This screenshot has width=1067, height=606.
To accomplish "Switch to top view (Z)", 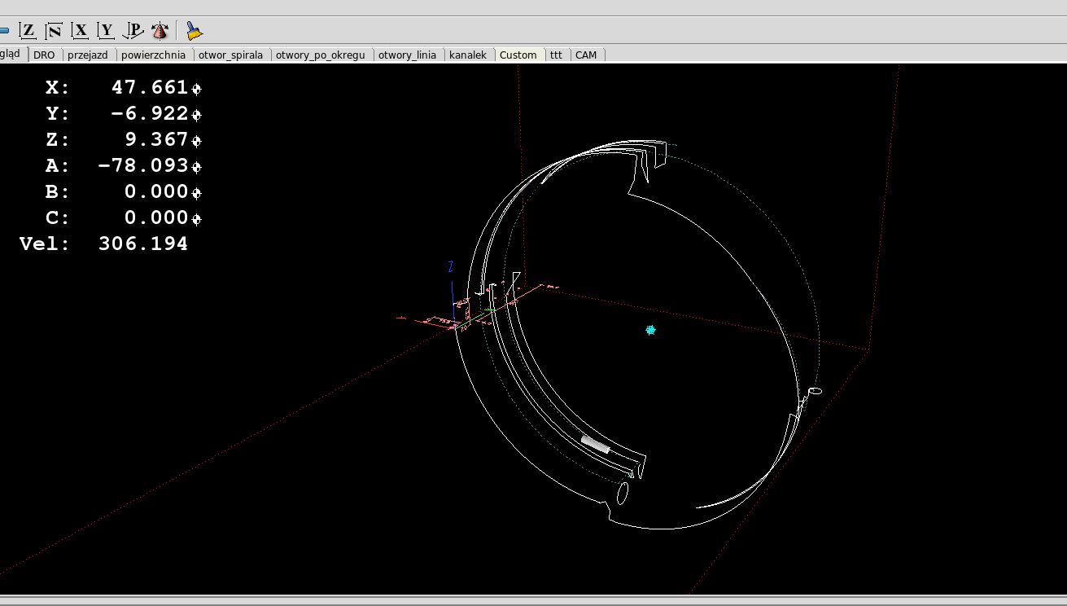I will (28, 31).
